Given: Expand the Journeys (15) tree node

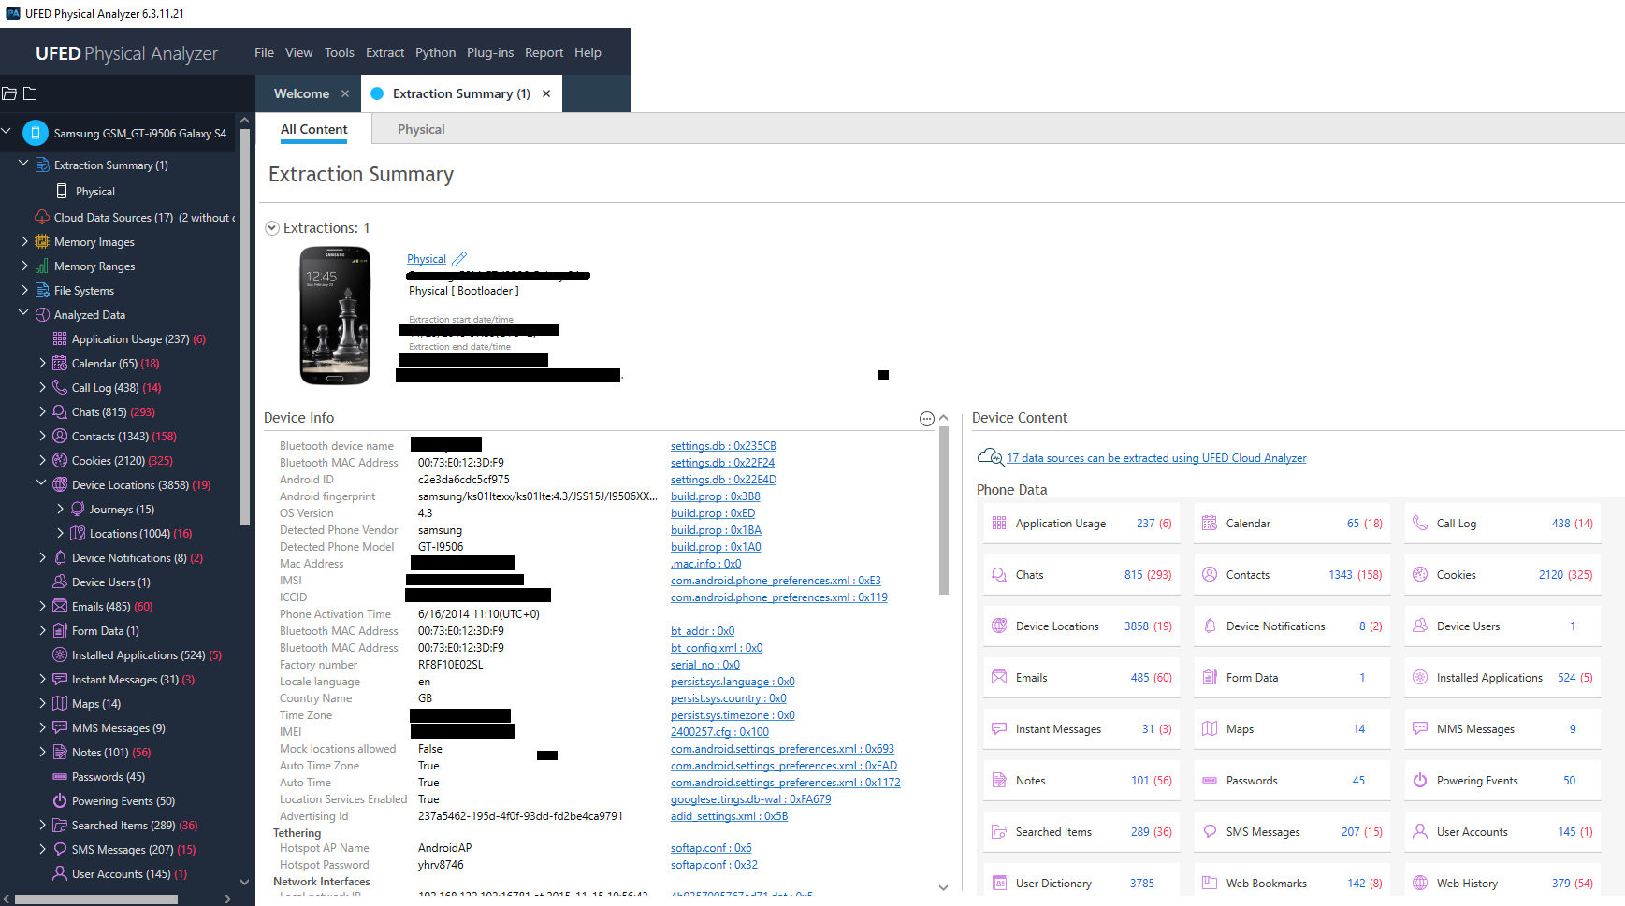Looking at the screenshot, I should (60, 509).
